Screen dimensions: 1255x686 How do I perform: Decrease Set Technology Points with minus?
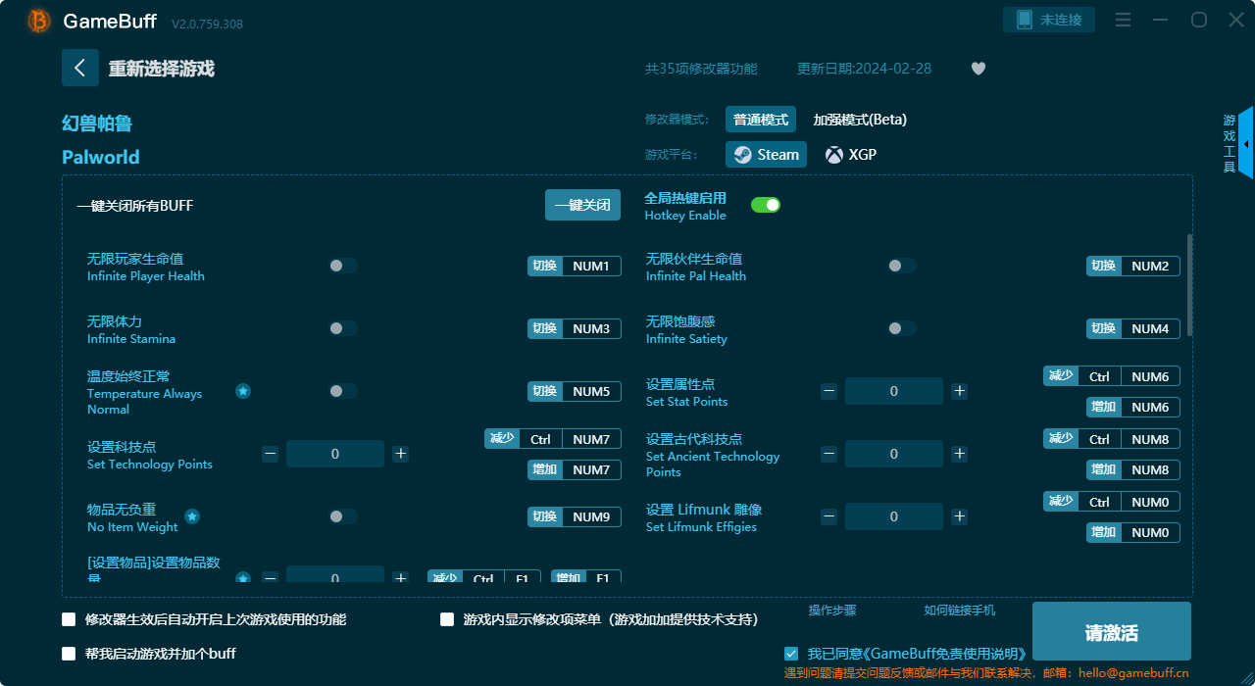270,454
